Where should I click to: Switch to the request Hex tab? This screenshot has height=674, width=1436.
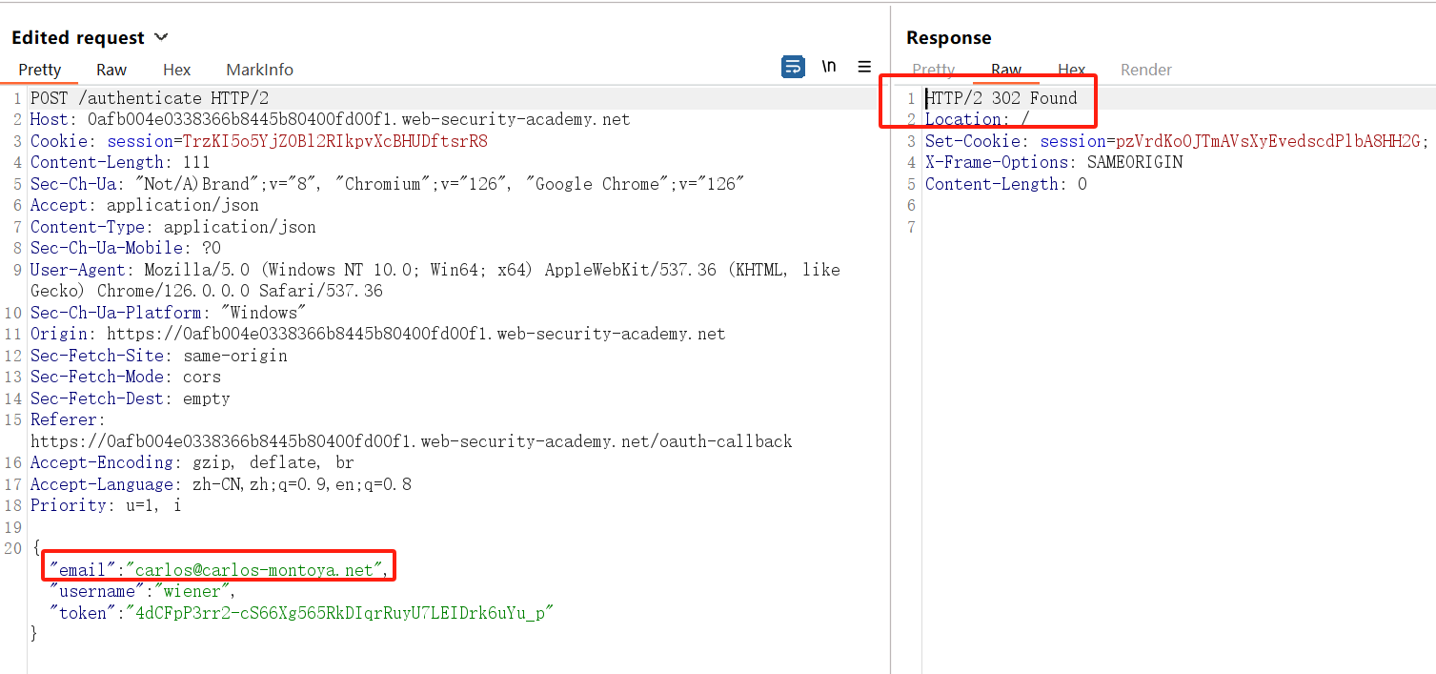(177, 70)
